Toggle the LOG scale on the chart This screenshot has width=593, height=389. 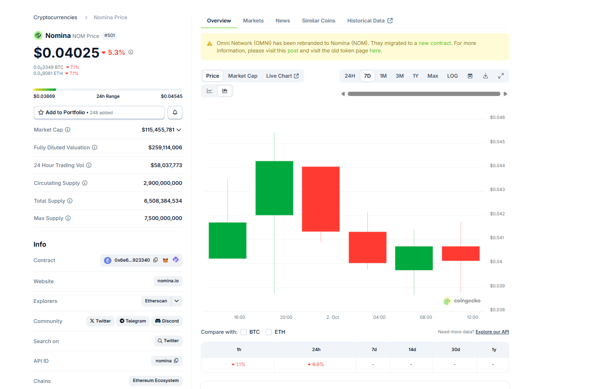pyautogui.click(x=452, y=75)
